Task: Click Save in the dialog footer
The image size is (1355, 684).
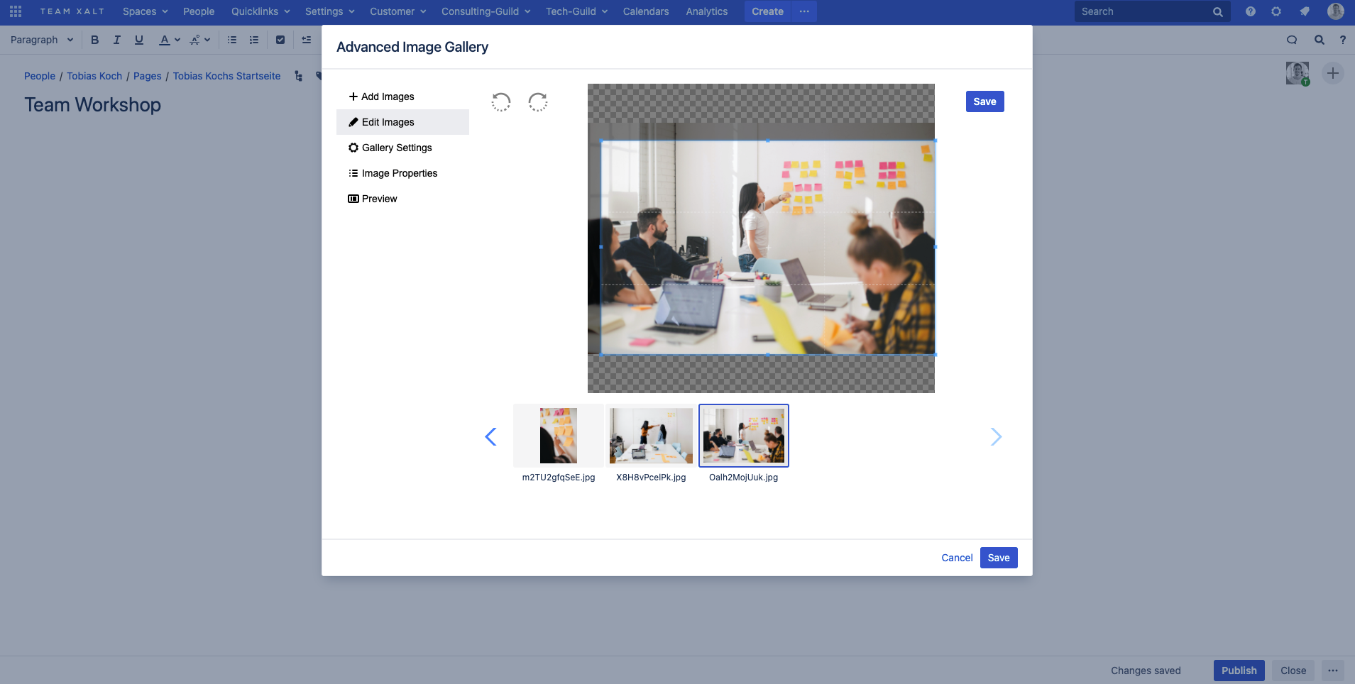Action: click(999, 558)
